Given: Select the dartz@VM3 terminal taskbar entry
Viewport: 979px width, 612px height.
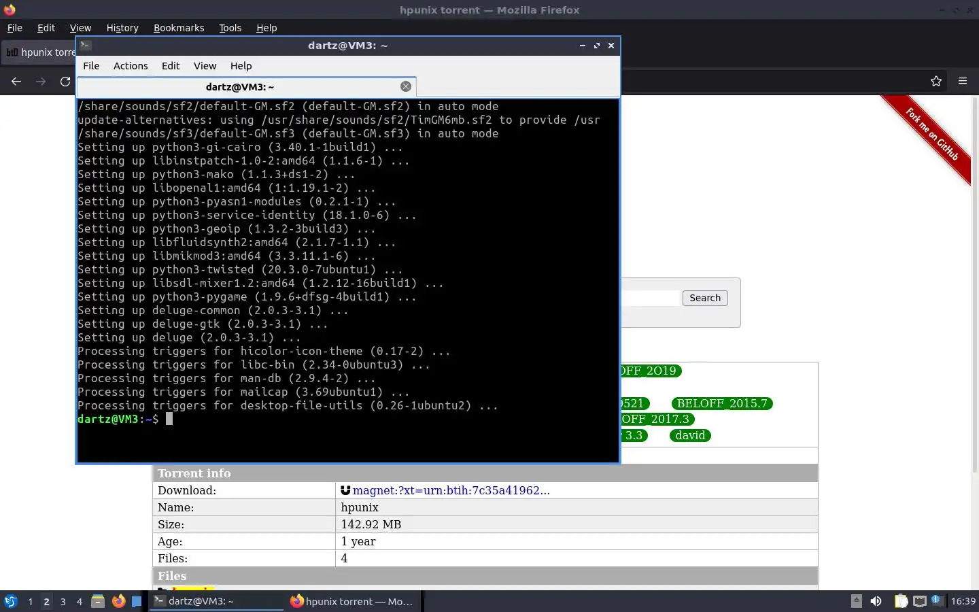Looking at the screenshot, I should tap(216, 601).
